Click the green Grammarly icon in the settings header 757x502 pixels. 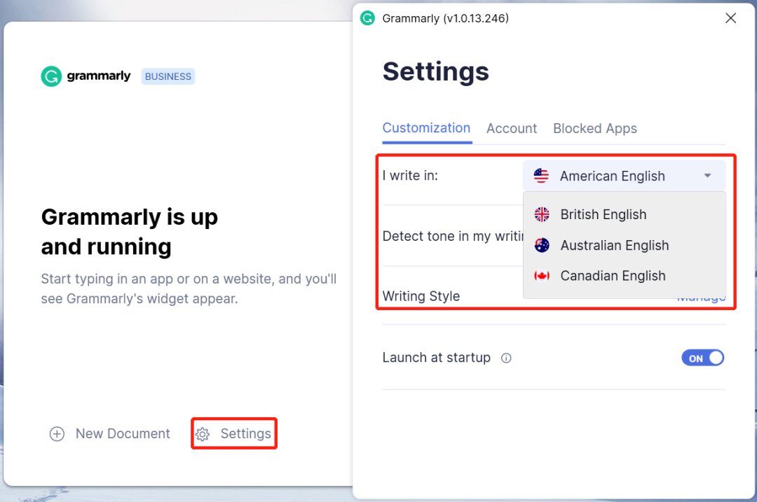[367, 18]
